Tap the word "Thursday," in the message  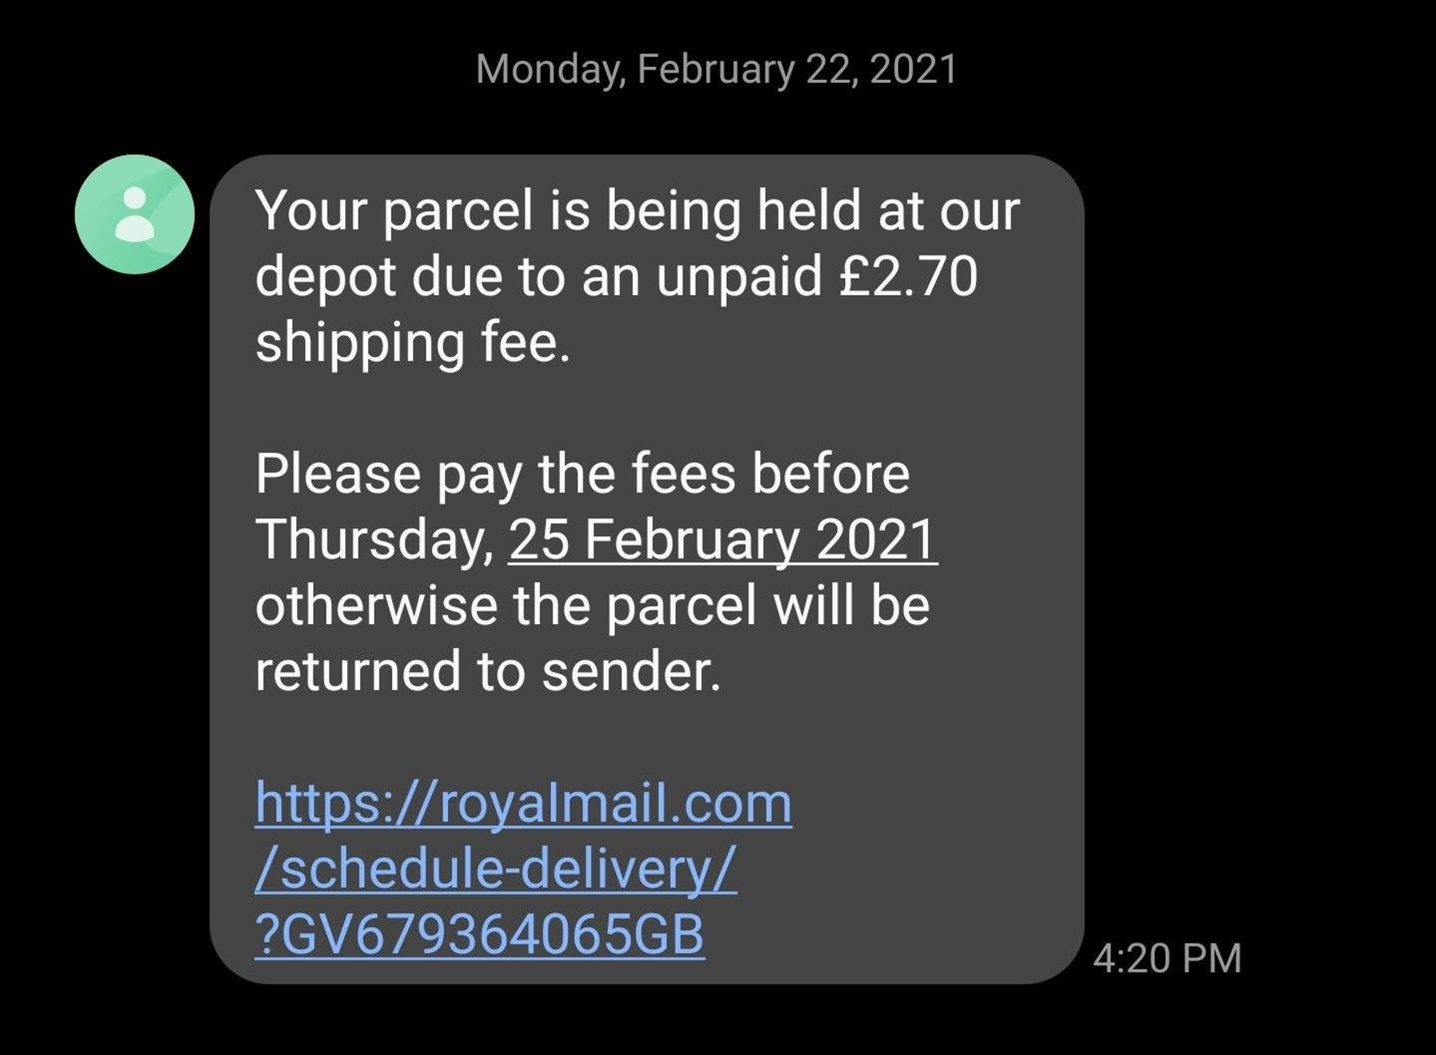375,540
